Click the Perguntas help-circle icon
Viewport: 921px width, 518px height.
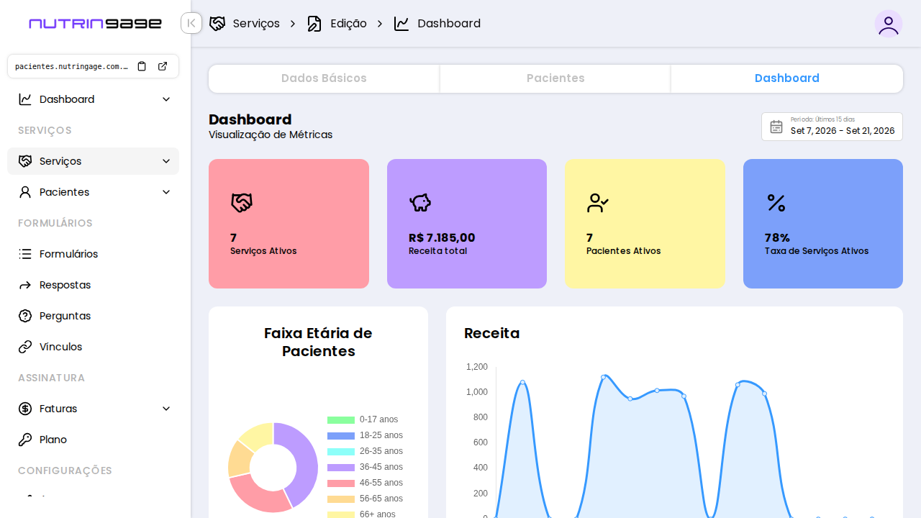25,316
